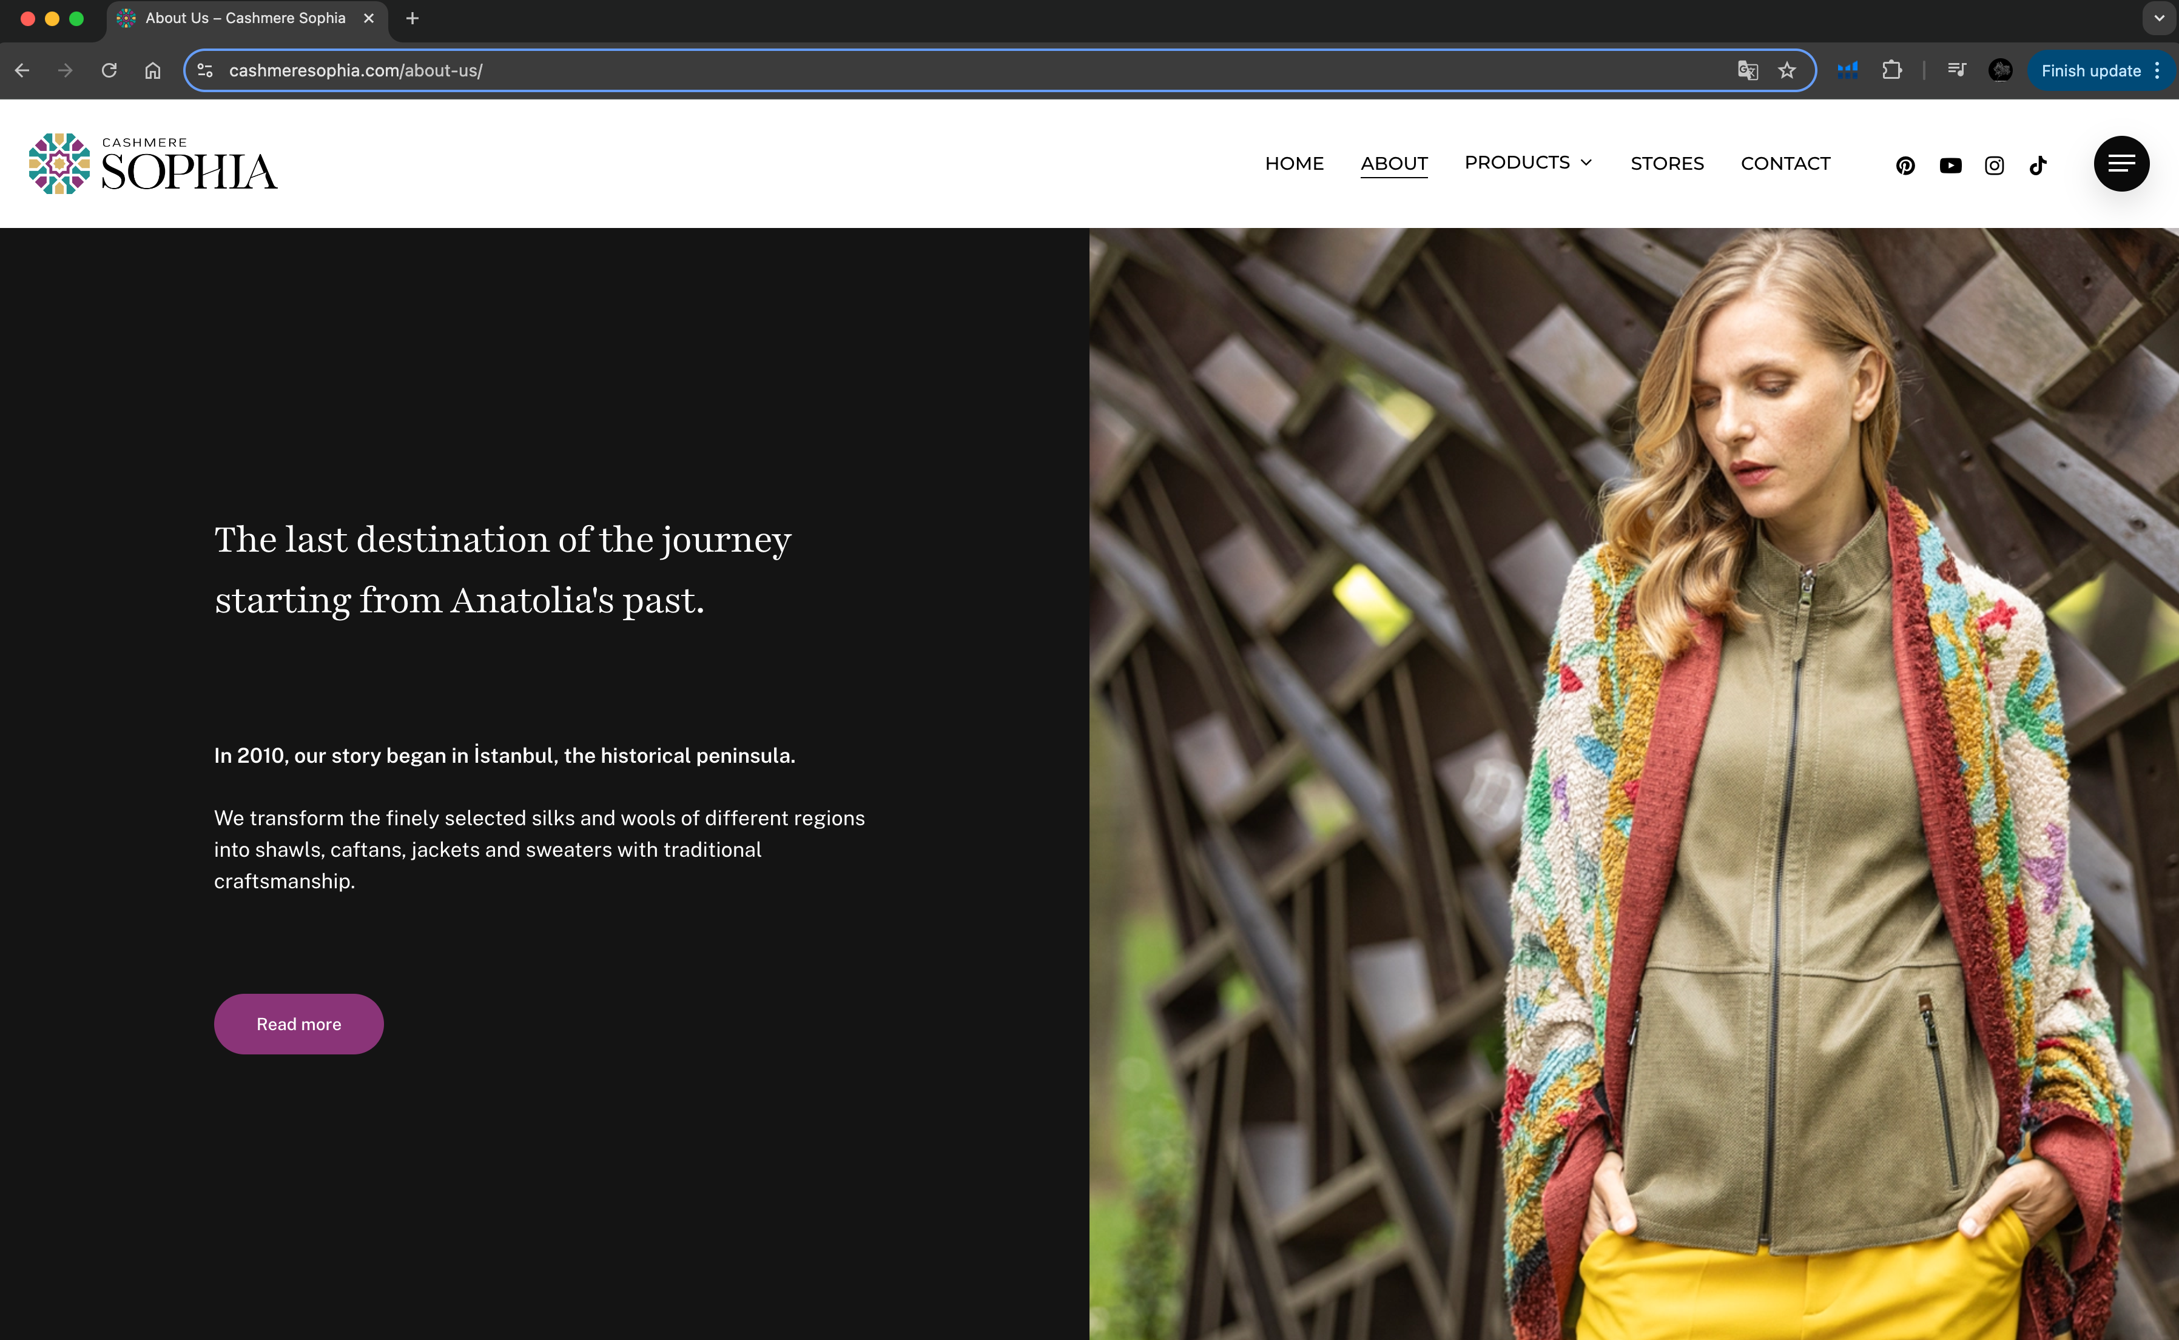
Task: Click the Cashmere Sophia logo
Action: point(152,164)
